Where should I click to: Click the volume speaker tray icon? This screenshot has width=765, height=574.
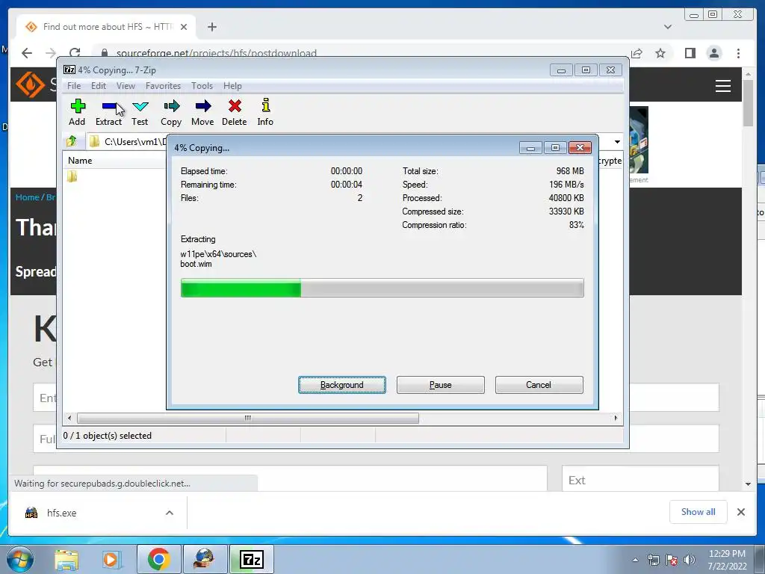coord(689,560)
